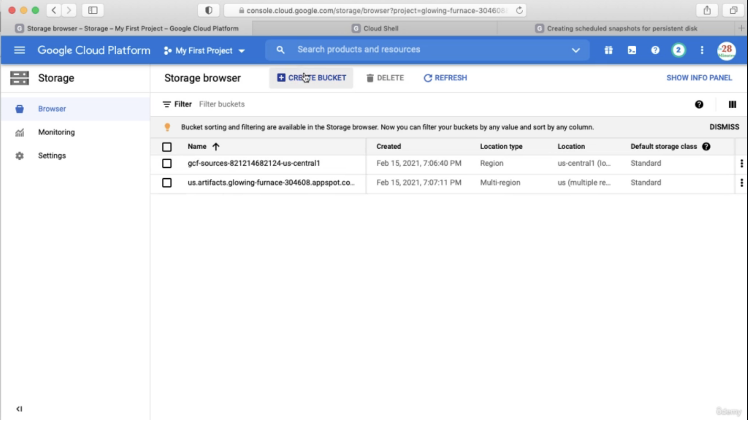
Task: Select the Storage browser tab
Action: pyautogui.click(x=127, y=28)
